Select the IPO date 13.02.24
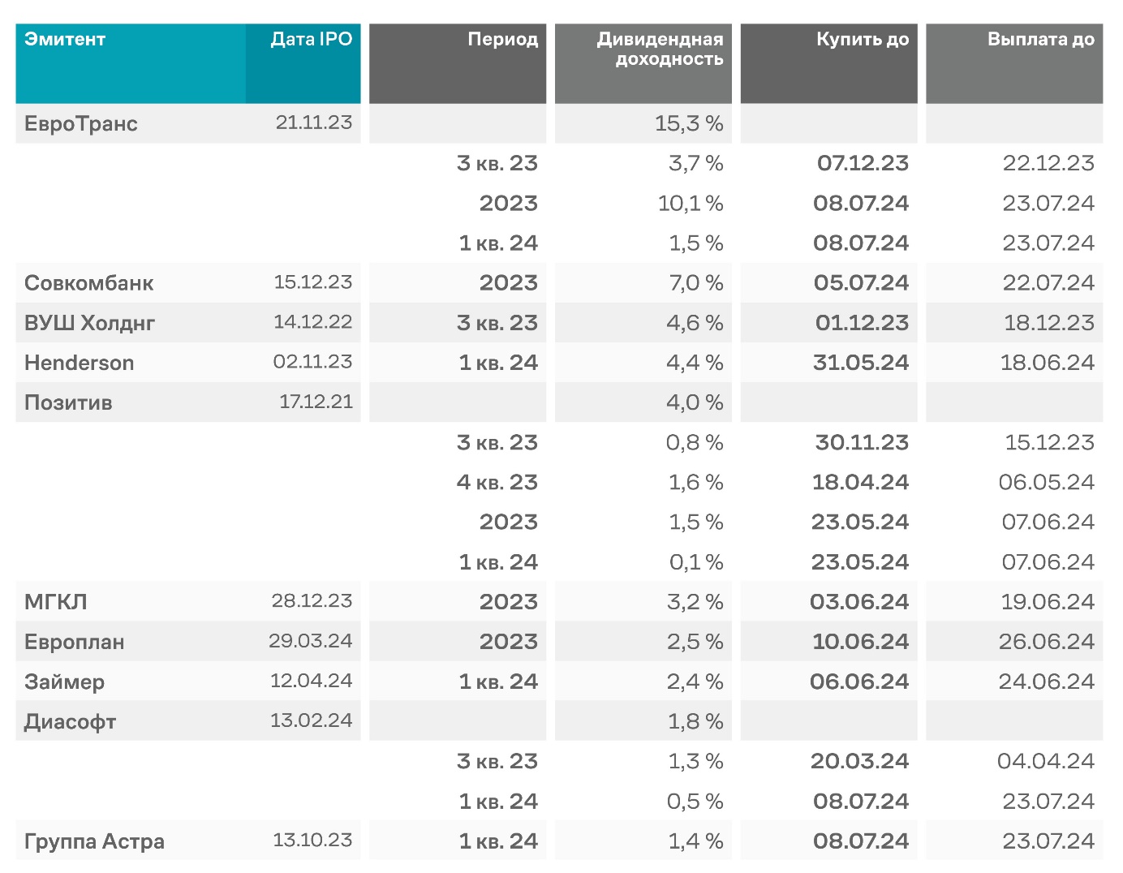 312,720
